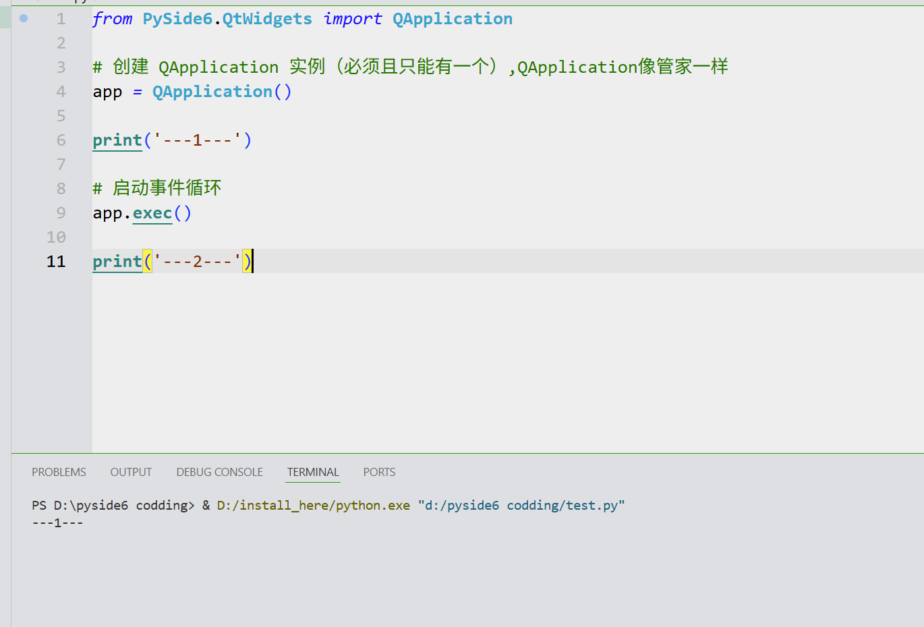Switch to the OUTPUT panel tab
The image size is (924, 627).
click(x=130, y=472)
